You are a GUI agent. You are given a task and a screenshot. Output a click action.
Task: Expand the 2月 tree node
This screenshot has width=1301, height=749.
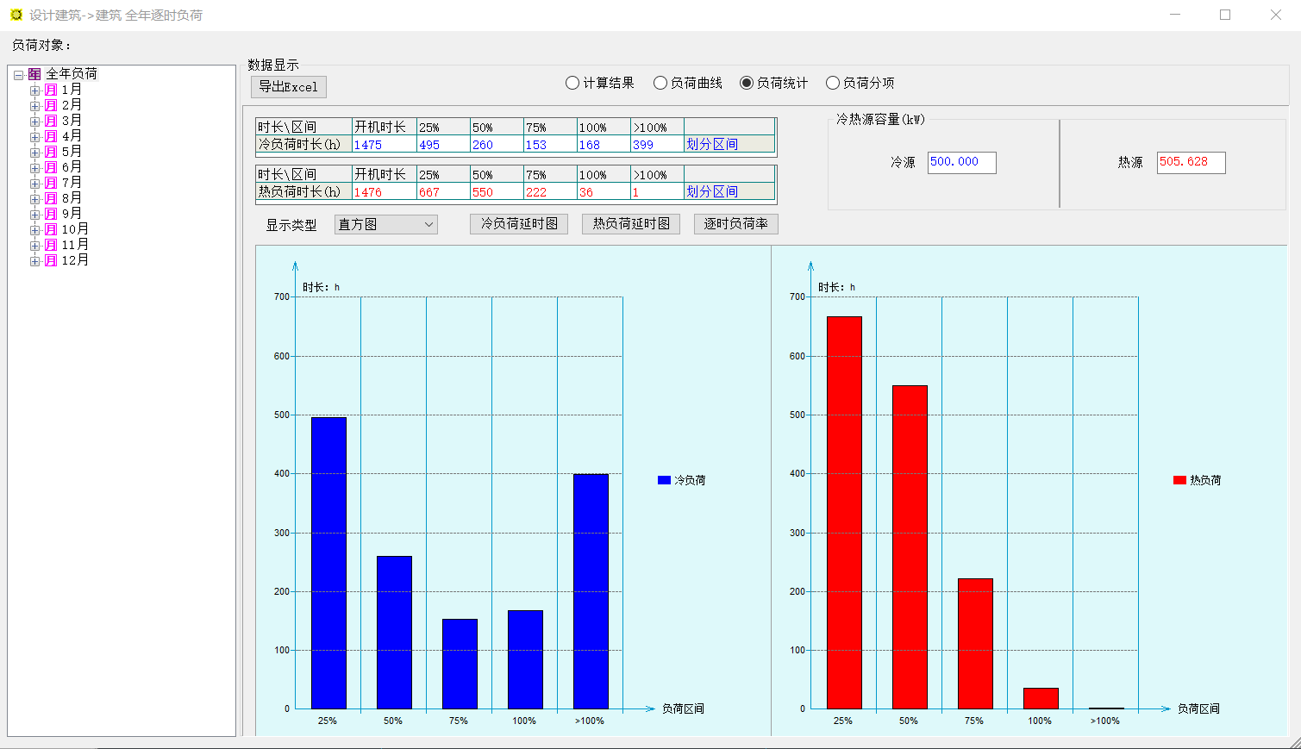click(34, 106)
